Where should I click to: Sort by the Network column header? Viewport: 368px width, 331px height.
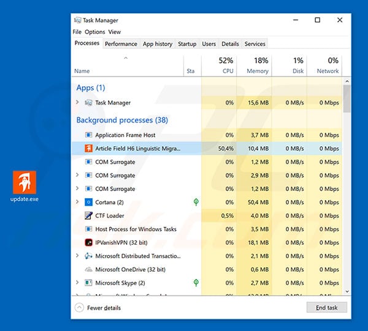(x=324, y=66)
